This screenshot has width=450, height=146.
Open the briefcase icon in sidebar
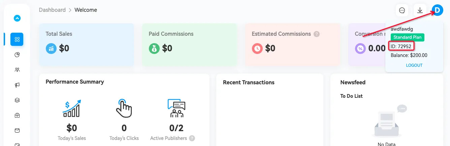pyautogui.click(x=17, y=115)
